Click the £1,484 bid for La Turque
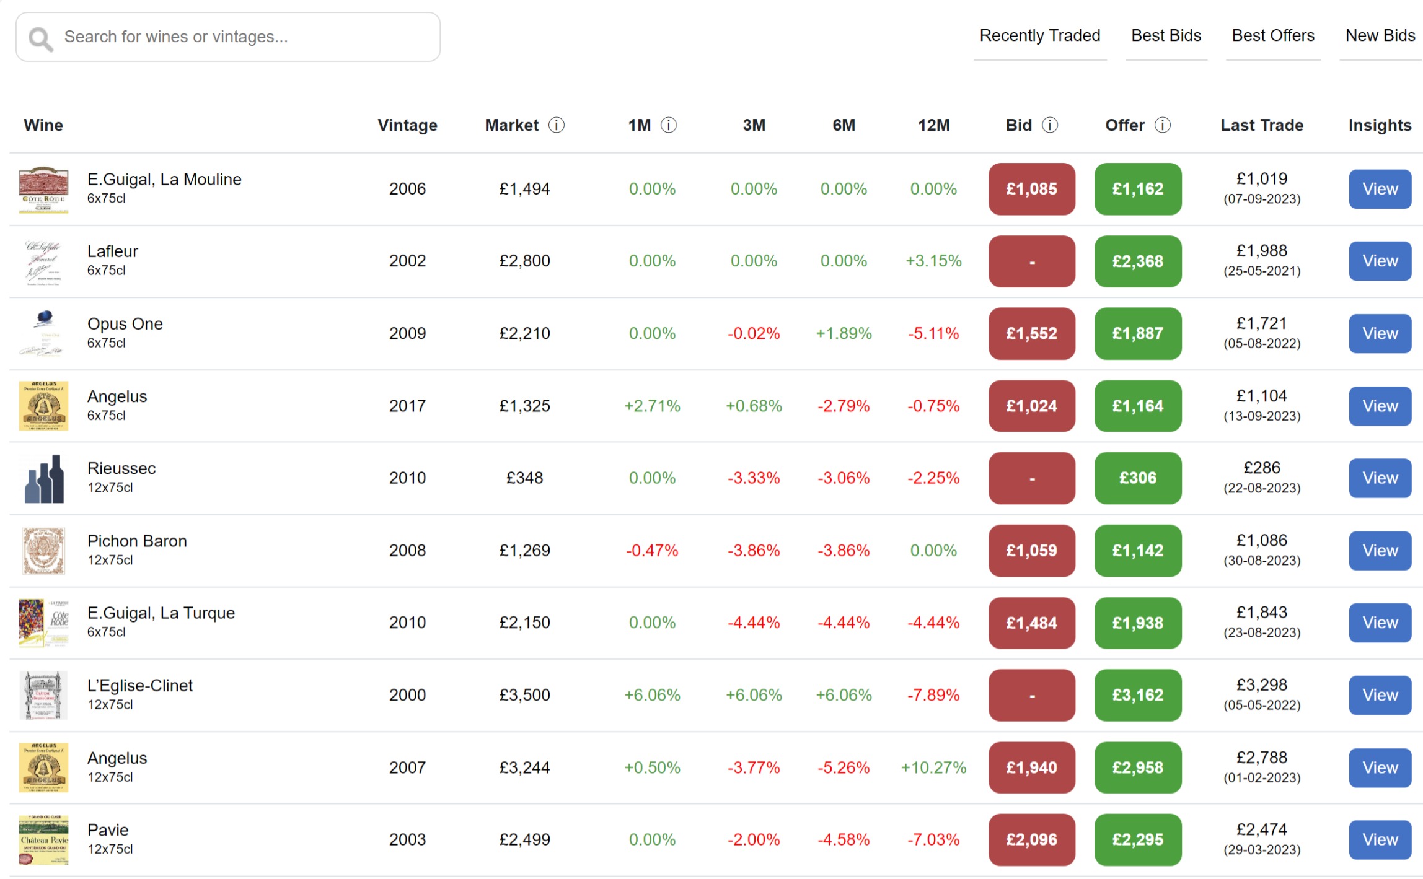 click(x=1032, y=623)
